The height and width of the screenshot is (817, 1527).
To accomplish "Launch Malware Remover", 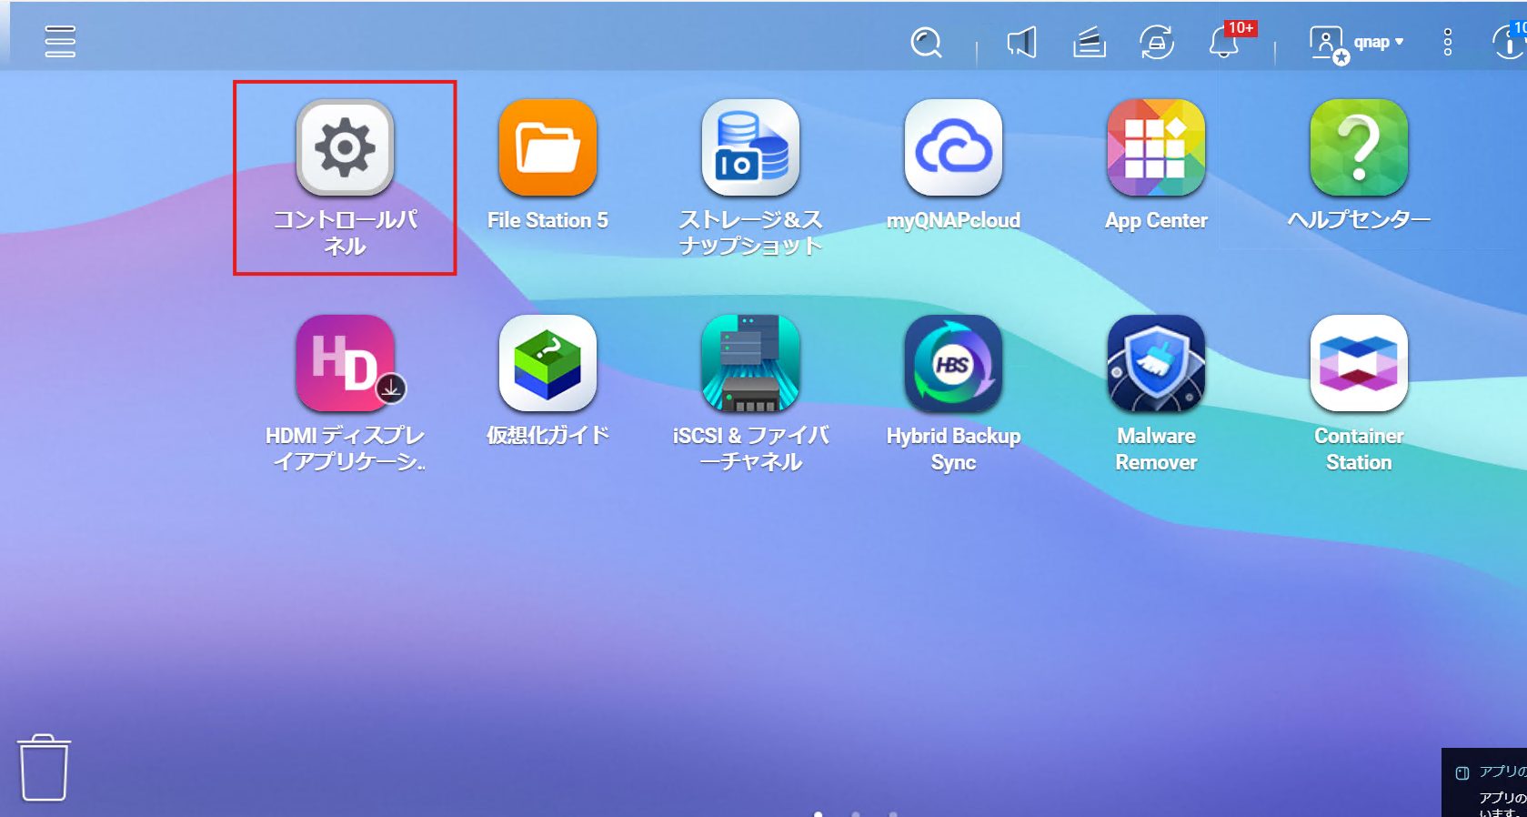I will tap(1156, 363).
